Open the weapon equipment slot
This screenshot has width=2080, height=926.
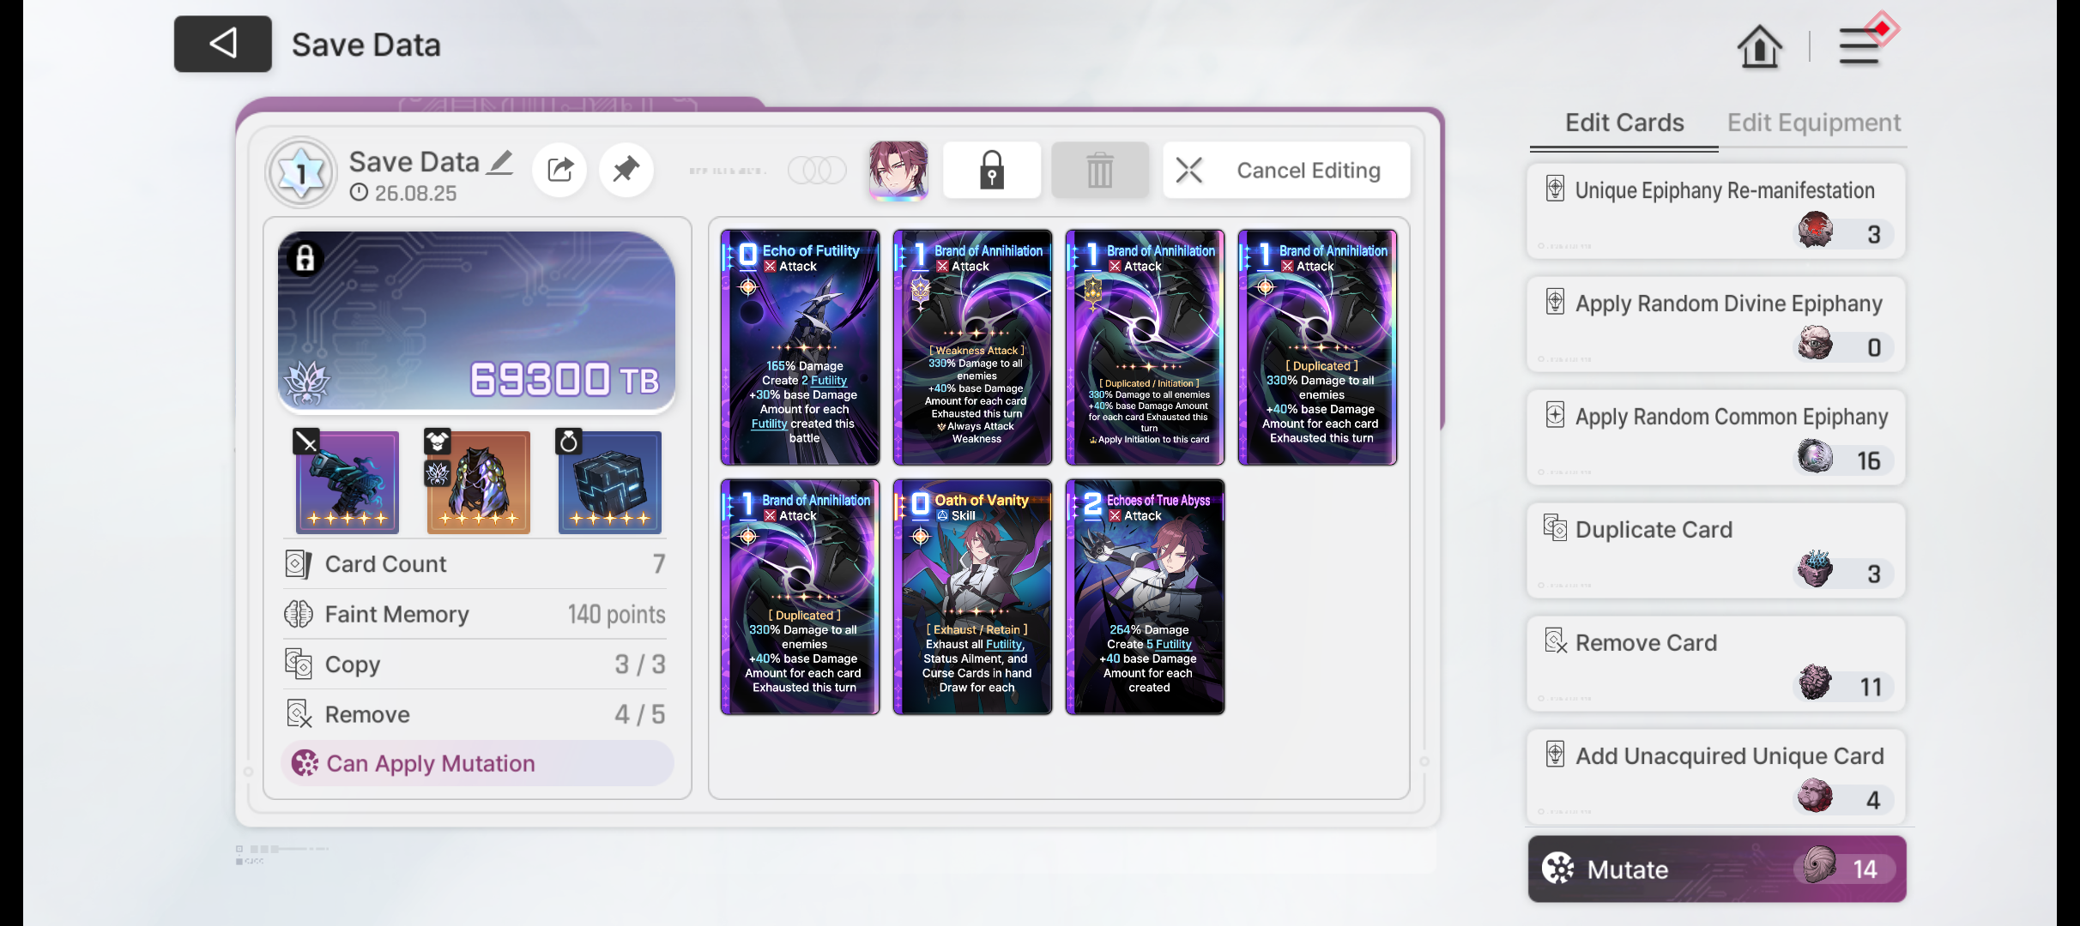click(x=347, y=482)
